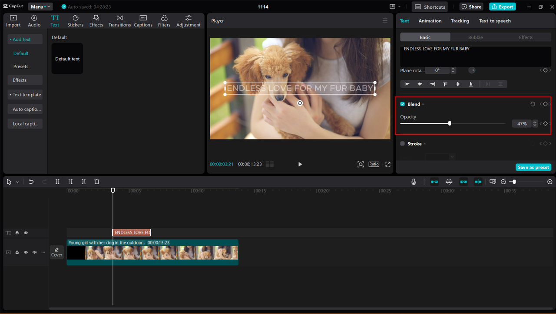
Task: Toggle auto snapping in timeline
Action: [x=449, y=182]
